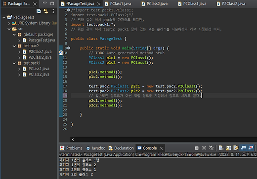The height and width of the screenshot is (179, 257).
Task: Select PacageTest.java in tree
Action: [x=42, y=40]
